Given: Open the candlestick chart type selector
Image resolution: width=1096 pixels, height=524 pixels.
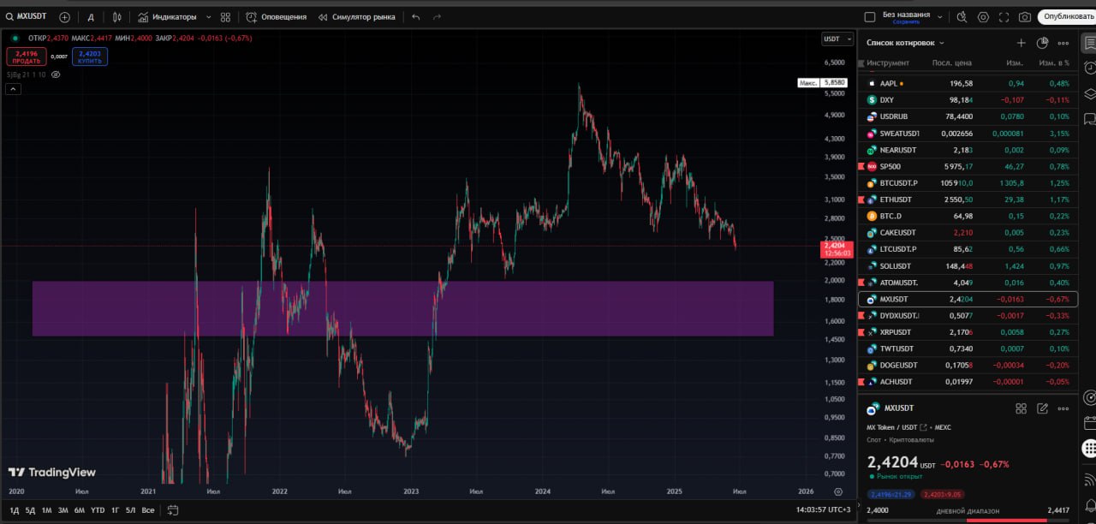Looking at the screenshot, I should (x=117, y=17).
